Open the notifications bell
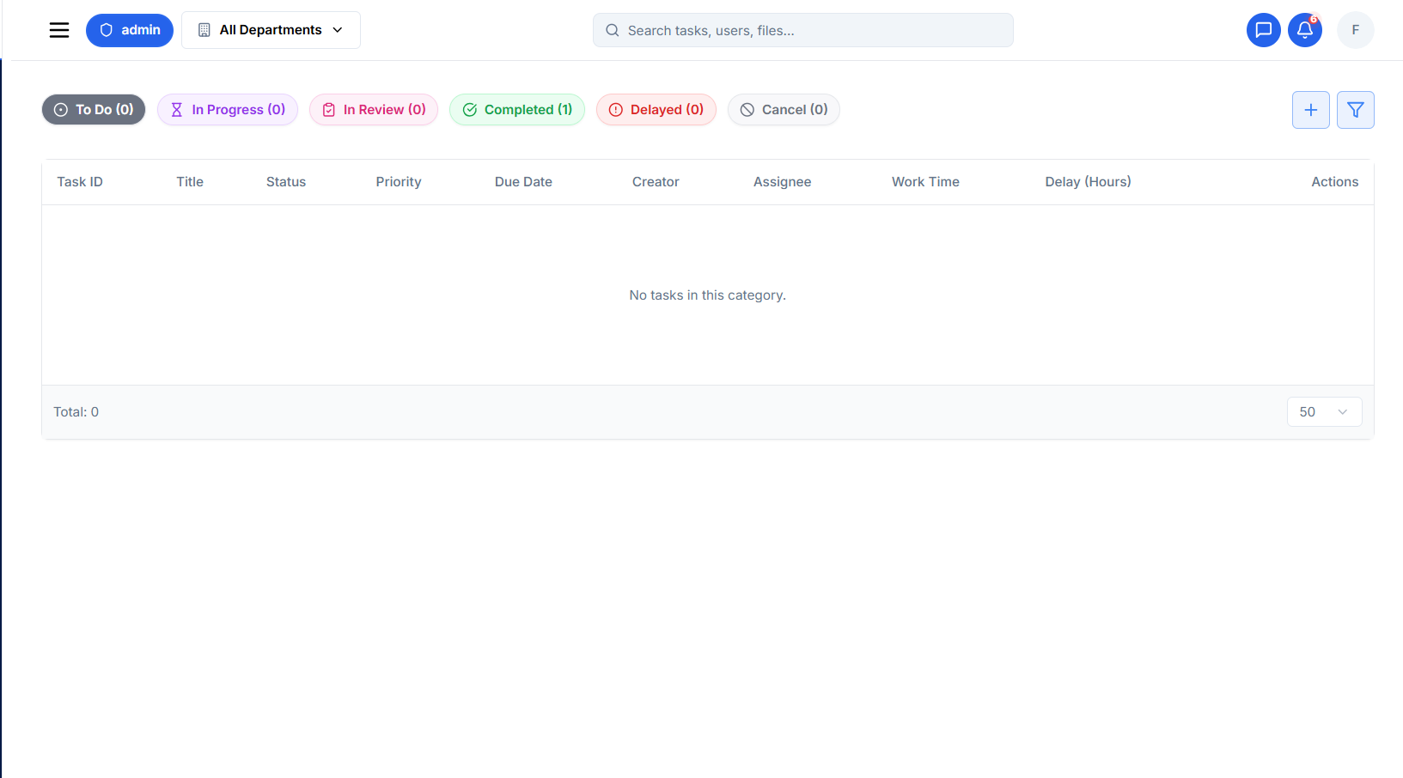Image resolution: width=1403 pixels, height=778 pixels. 1304,30
